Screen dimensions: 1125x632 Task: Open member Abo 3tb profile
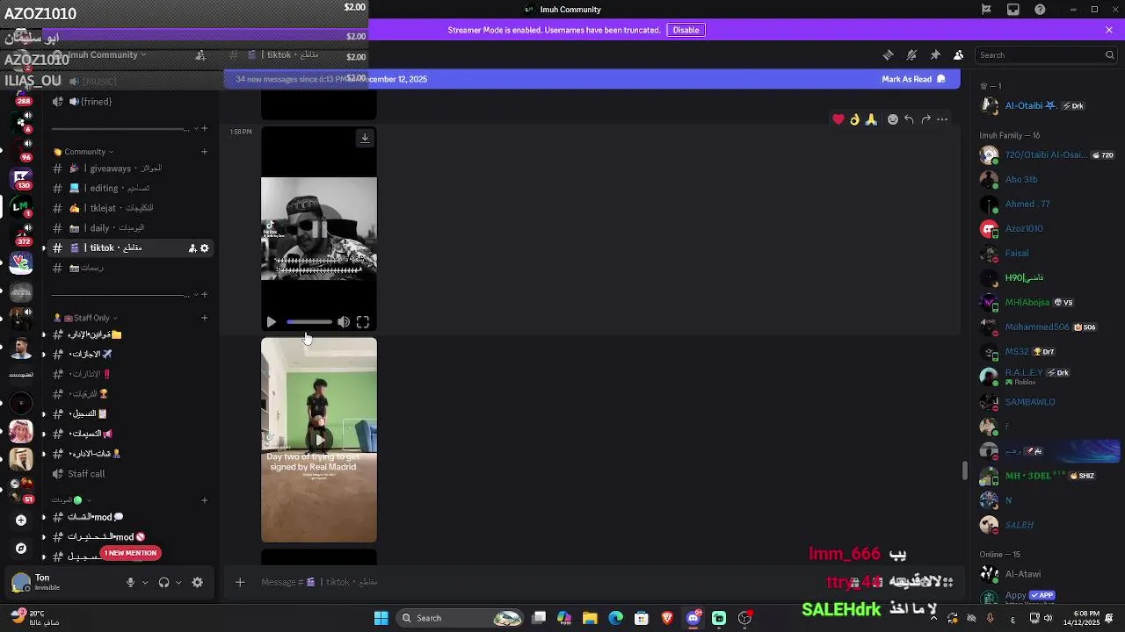click(x=1046, y=179)
